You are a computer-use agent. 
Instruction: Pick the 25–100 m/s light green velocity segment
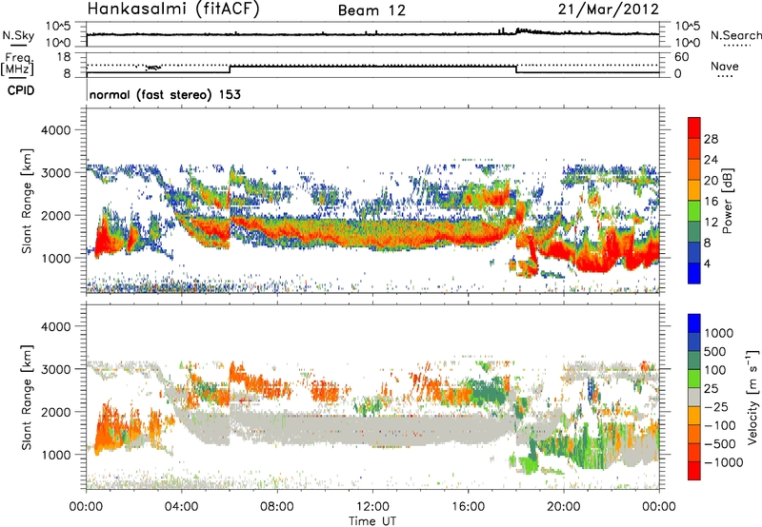(694, 380)
